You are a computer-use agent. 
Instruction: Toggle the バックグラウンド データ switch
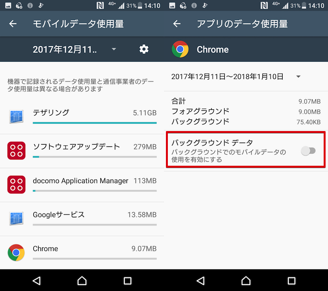(308, 151)
